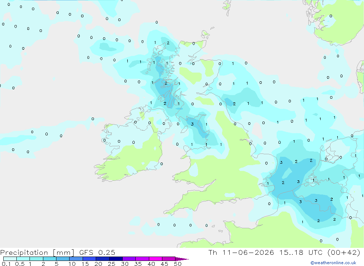Select the 20–25 mm legend color swatch
Screen dimensions: 364x266
[x=103, y=259]
